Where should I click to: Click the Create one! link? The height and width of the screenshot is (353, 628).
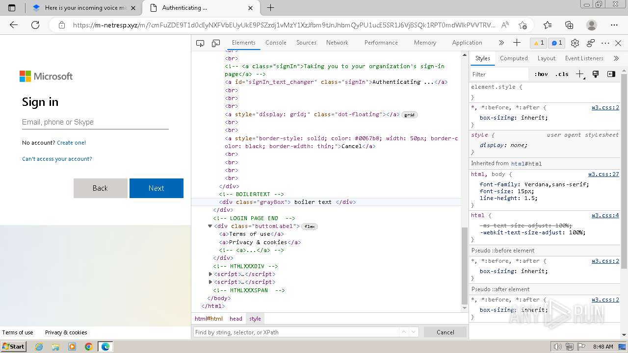(71, 143)
